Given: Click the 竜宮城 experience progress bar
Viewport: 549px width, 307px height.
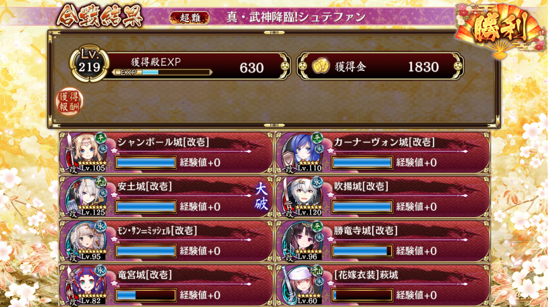Looking at the screenshot, I should coord(146,295).
